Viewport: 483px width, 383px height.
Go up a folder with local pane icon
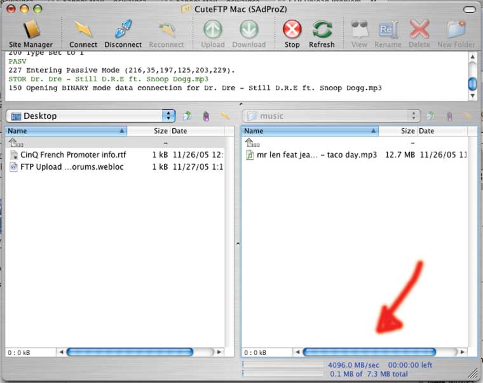(x=187, y=116)
